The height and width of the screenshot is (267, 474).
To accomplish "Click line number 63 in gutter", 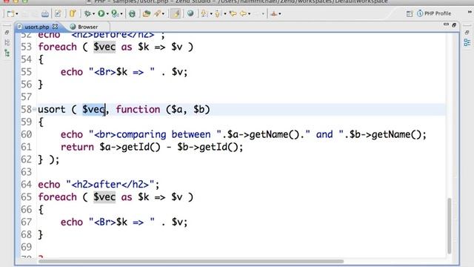I will pyautogui.click(x=27, y=172).
